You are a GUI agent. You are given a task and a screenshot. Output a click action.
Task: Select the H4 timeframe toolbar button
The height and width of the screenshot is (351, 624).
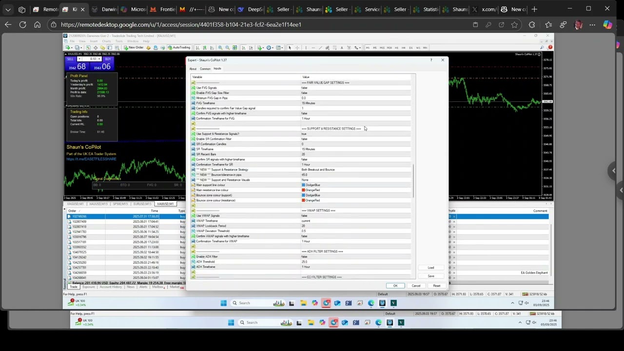[x=404, y=47]
